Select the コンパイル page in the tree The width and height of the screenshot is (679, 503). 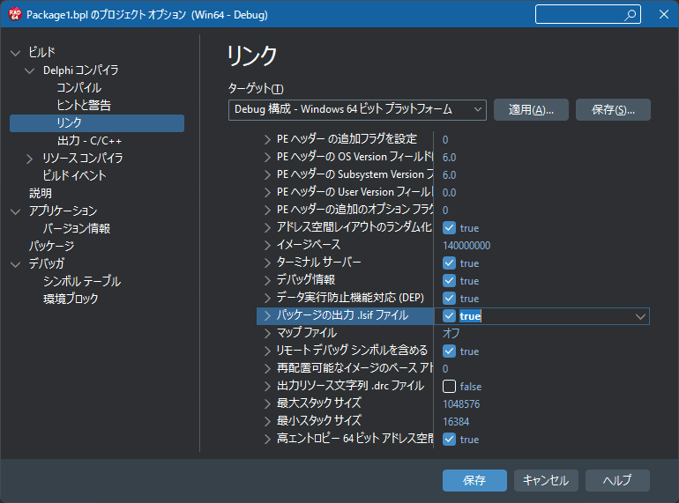(79, 88)
